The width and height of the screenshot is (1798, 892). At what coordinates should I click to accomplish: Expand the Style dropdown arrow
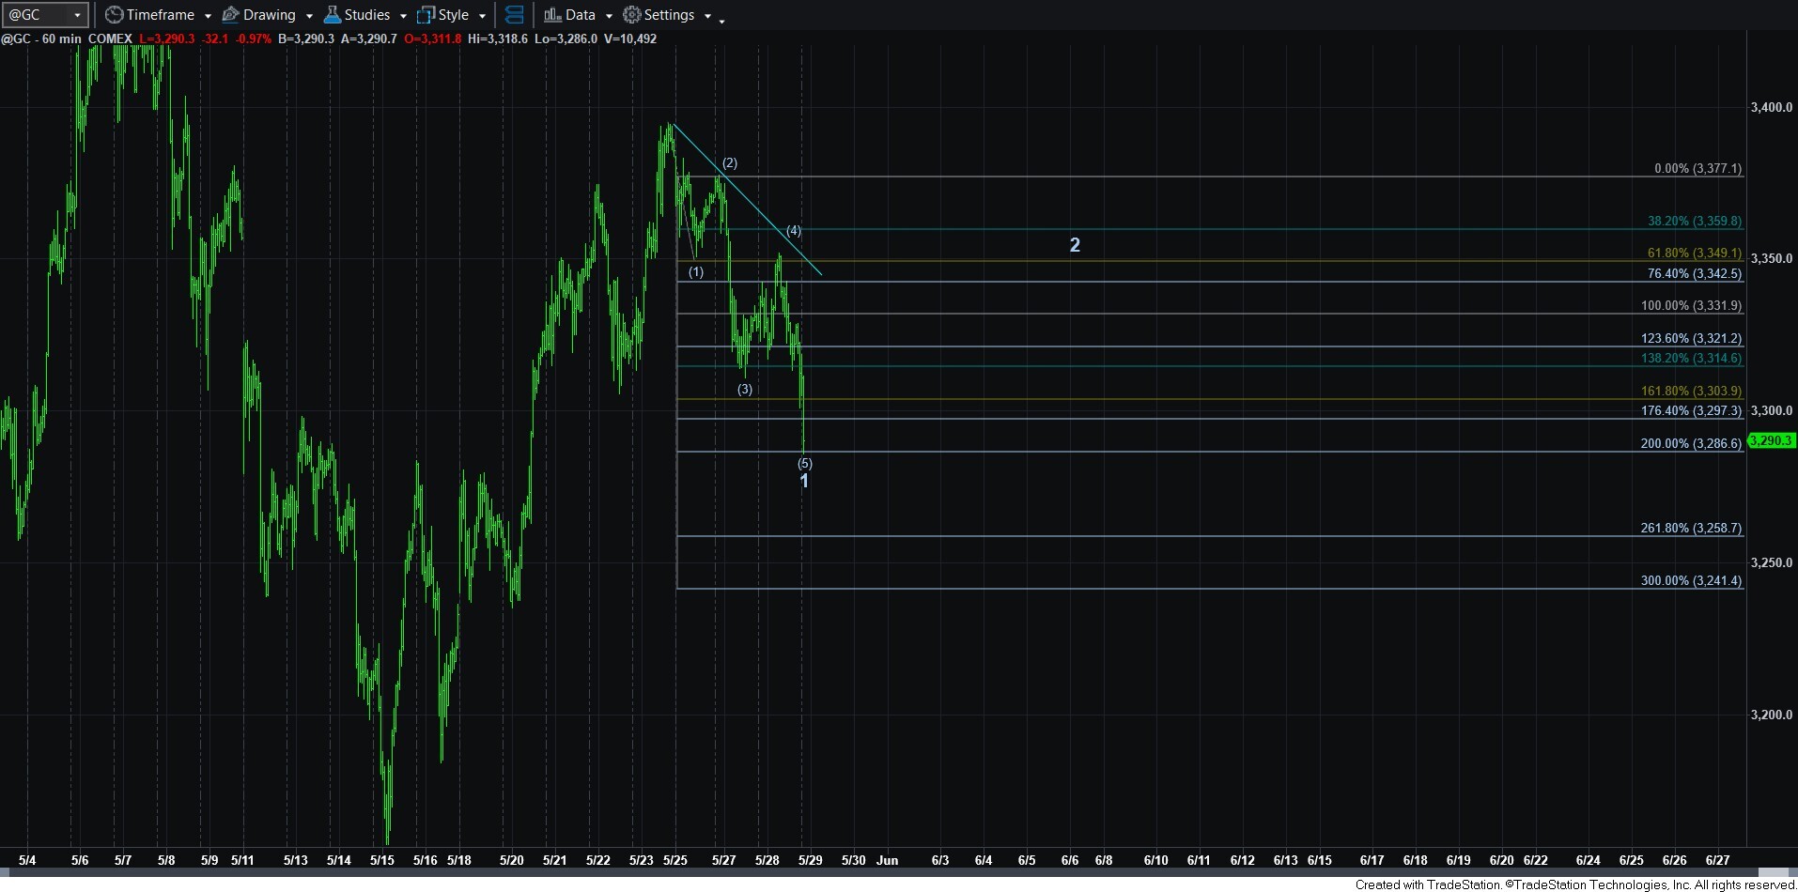482,16
